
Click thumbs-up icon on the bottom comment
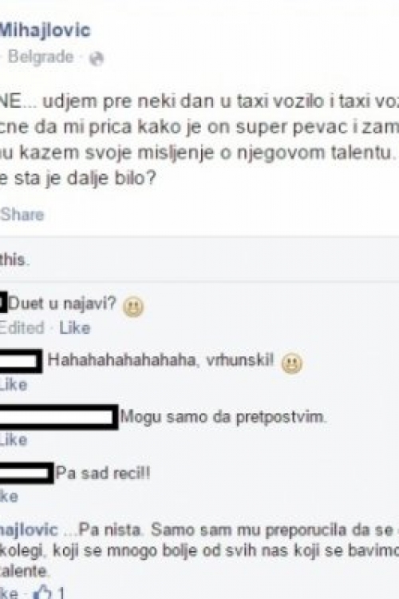click(x=42, y=593)
